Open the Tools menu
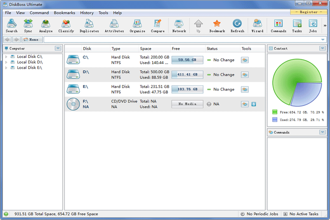The image size is (330, 220). coord(103,13)
